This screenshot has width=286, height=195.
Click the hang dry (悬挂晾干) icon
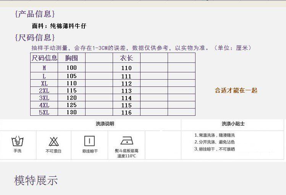[x=90, y=141]
